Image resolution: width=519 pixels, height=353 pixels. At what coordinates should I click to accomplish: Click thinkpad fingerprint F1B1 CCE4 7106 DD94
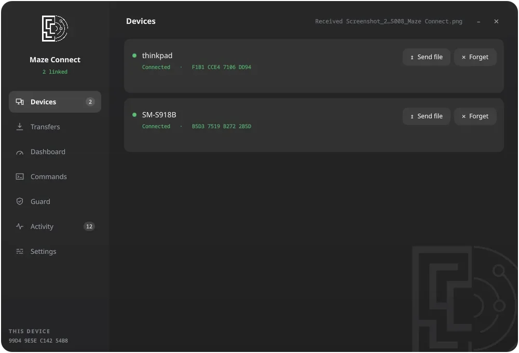[222, 67]
